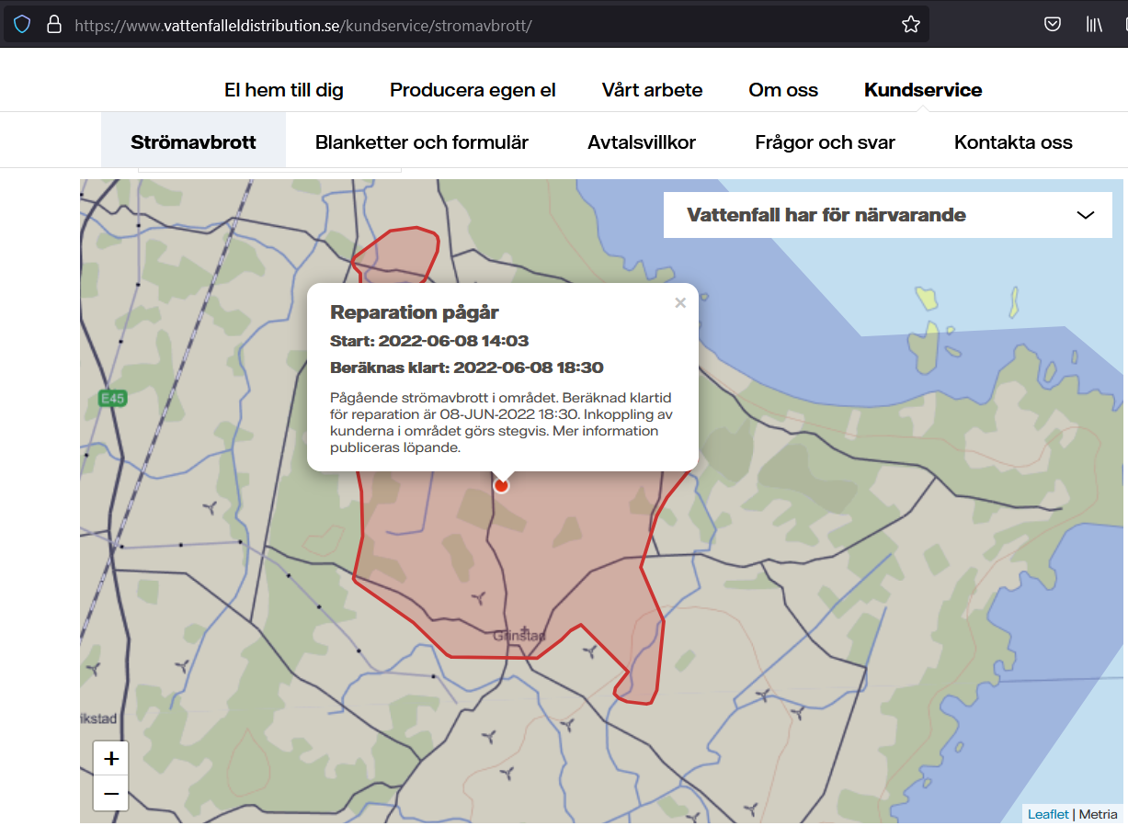This screenshot has height=837, width=1128.
Task: Open the Om oss menu
Action: pyautogui.click(x=783, y=90)
